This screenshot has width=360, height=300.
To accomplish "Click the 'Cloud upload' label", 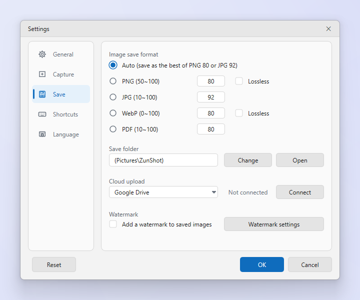I will pos(126,181).
